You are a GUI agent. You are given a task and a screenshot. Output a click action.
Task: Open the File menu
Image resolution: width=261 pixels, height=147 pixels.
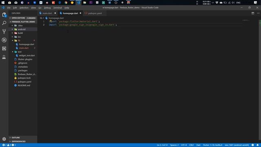9,8
